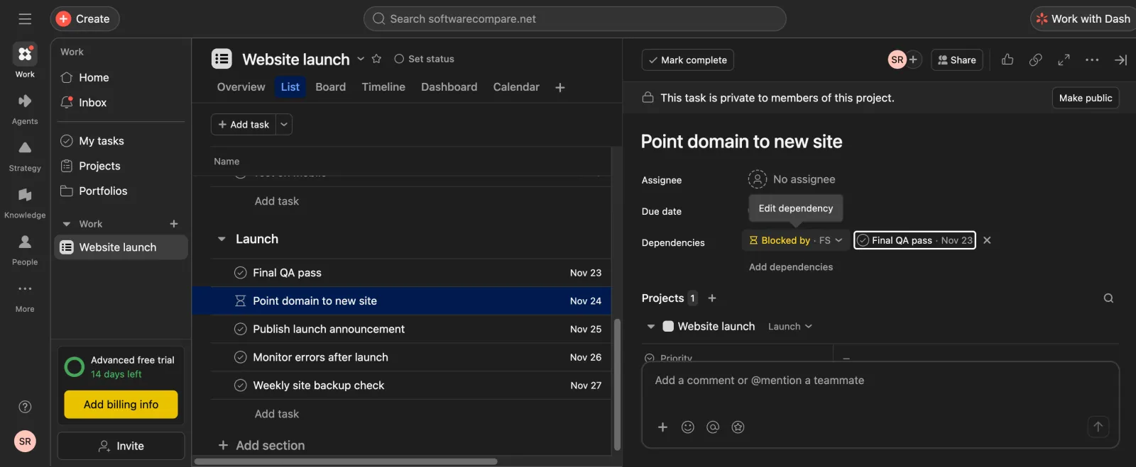Image resolution: width=1136 pixels, height=467 pixels.
Task: Click the Invite button
Action: (x=121, y=446)
